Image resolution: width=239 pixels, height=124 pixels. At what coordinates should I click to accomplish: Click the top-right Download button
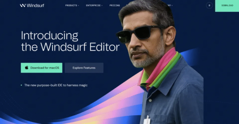[x=227, y=6]
